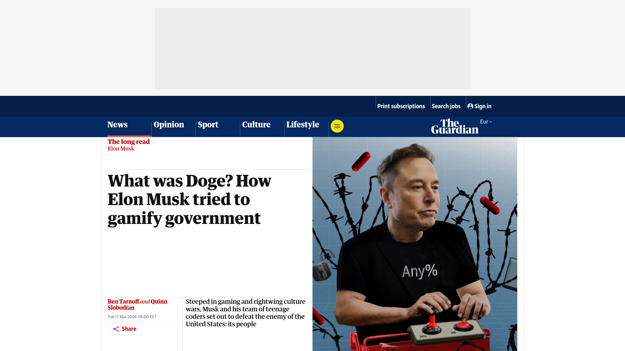Click the Elon Musk article main image
Viewport: 625px width, 351px height.
415,244
